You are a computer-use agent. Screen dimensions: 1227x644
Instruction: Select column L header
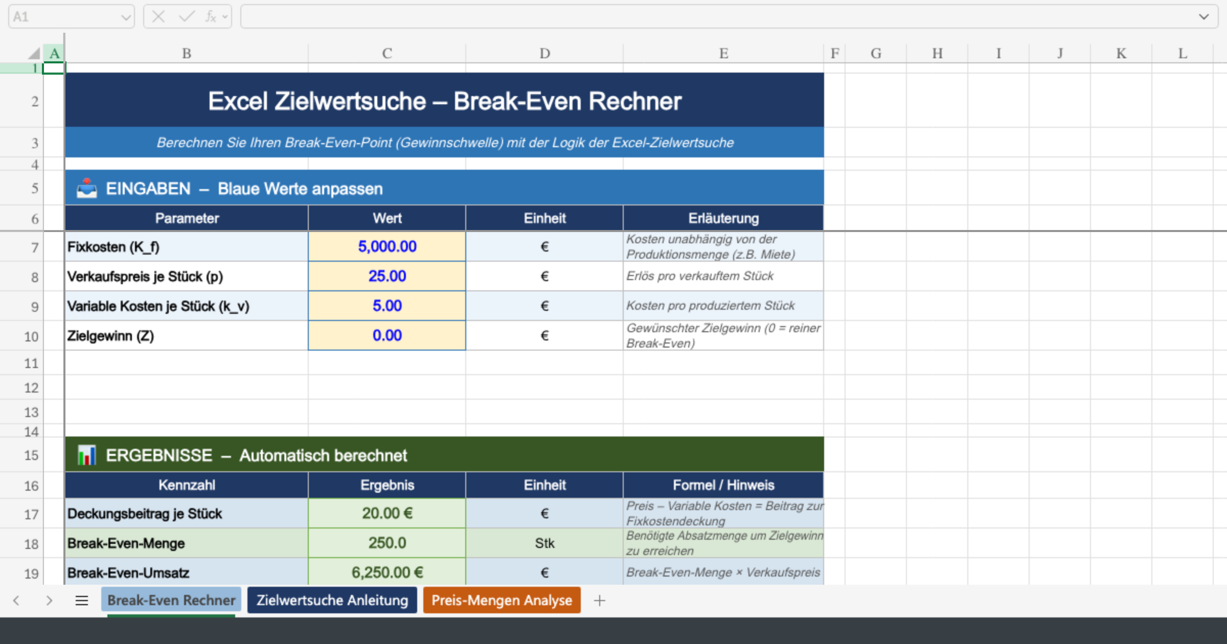(x=1183, y=53)
